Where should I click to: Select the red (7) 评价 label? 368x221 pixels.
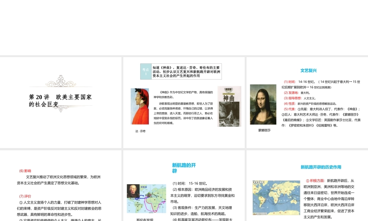[x=25, y=196]
